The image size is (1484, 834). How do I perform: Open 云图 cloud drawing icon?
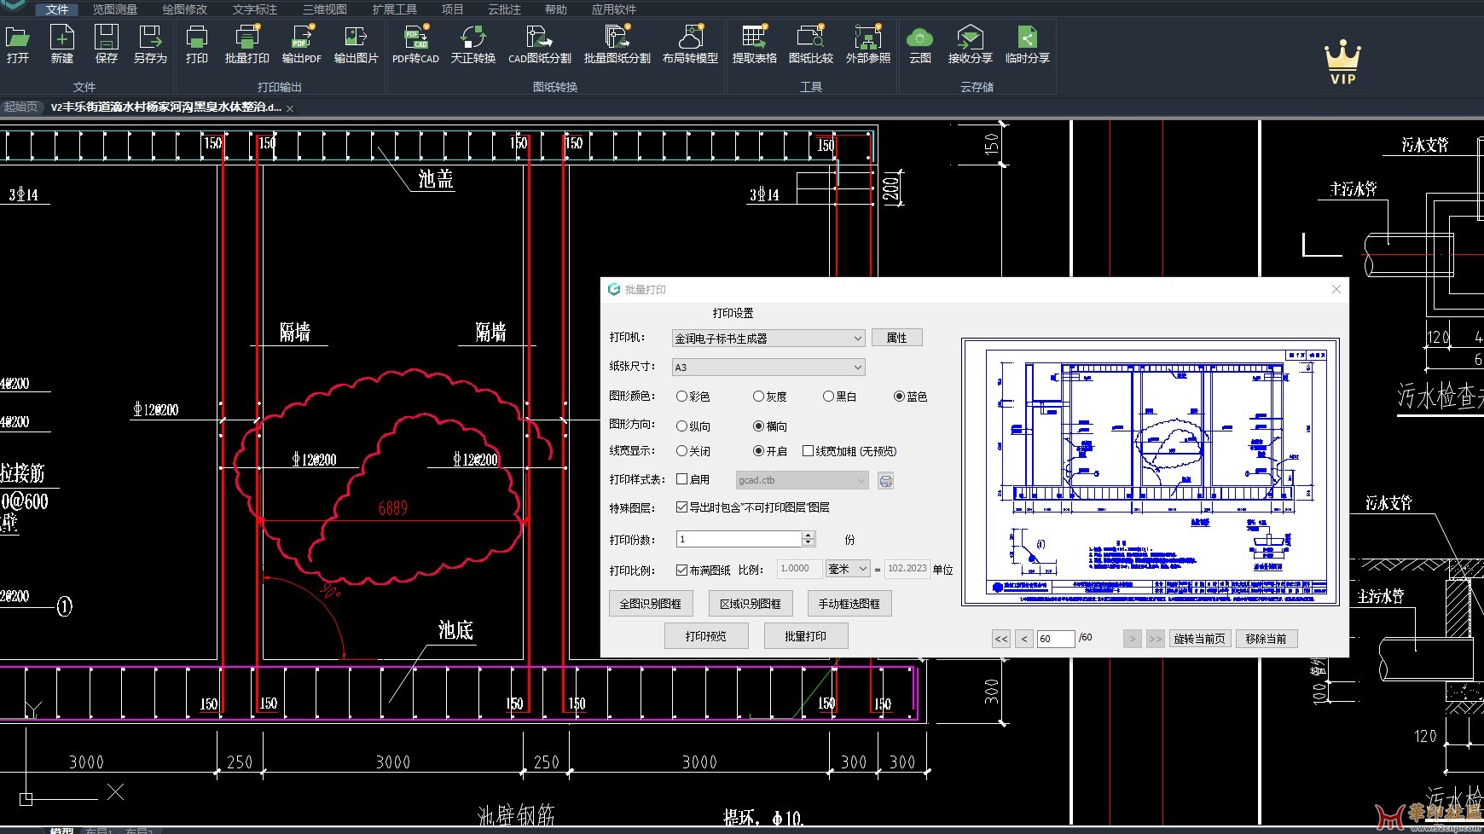click(920, 44)
